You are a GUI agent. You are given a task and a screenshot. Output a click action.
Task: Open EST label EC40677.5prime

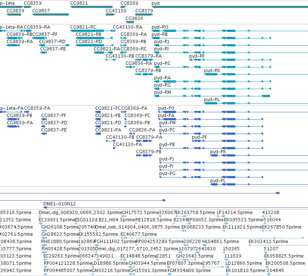point(139,234)
